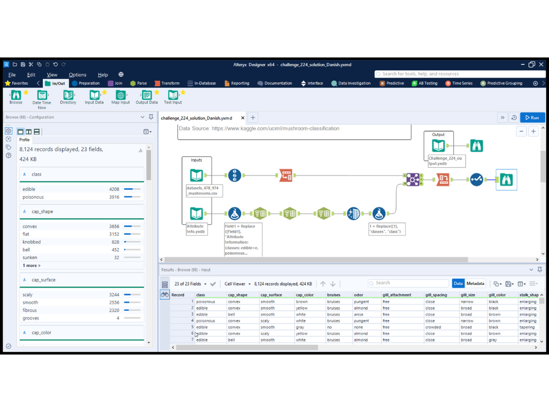Expand '1 more' cap_shape values
The height and width of the screenshot is (412, 549).
(x=31, y=266)
